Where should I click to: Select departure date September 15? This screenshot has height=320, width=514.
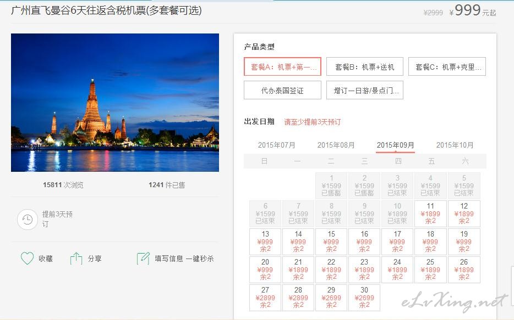(331, 242)
